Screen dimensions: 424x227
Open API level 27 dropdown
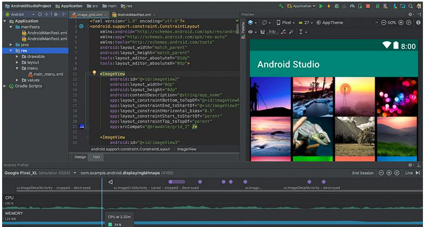click(x=306, y=23)
